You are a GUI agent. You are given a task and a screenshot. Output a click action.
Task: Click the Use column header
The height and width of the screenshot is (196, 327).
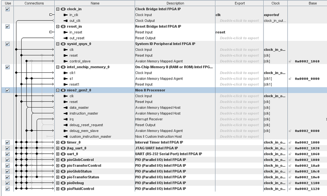coord(8,3)
